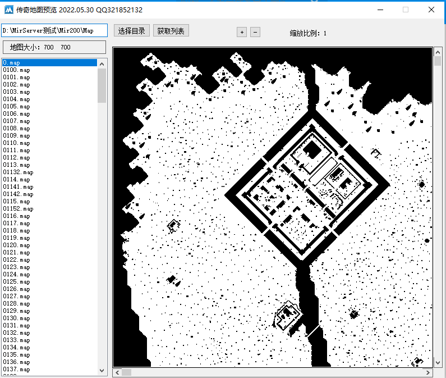Viewport: 446px width, 378px height.
Task: Select 0133.map in the list
Action: pyautogui.click(x=49, y=341)
